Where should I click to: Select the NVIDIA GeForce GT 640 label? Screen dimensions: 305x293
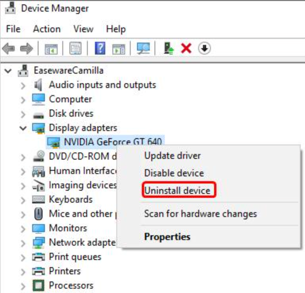click(x=113, y=142)
